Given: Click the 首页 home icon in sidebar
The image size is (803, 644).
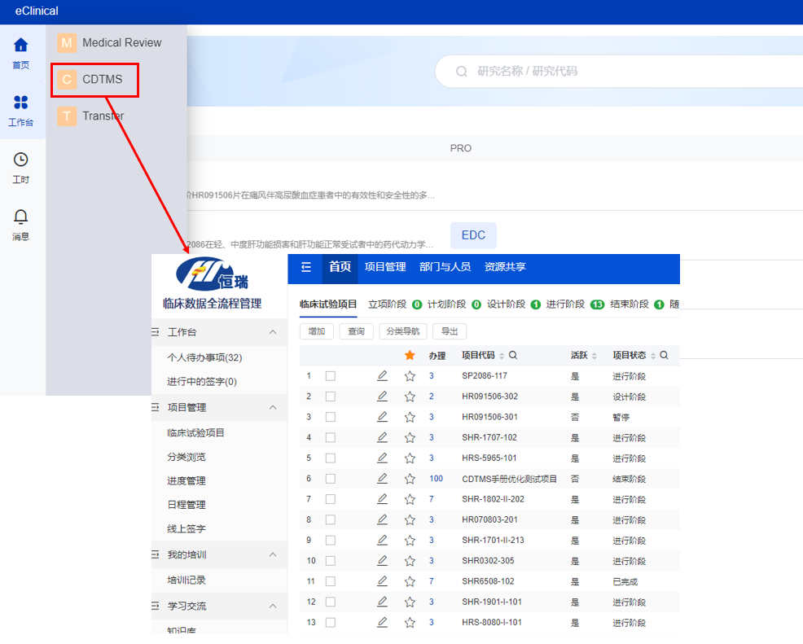Looking at the screenshot, I should pyautogui.click(x=21, y=46).
